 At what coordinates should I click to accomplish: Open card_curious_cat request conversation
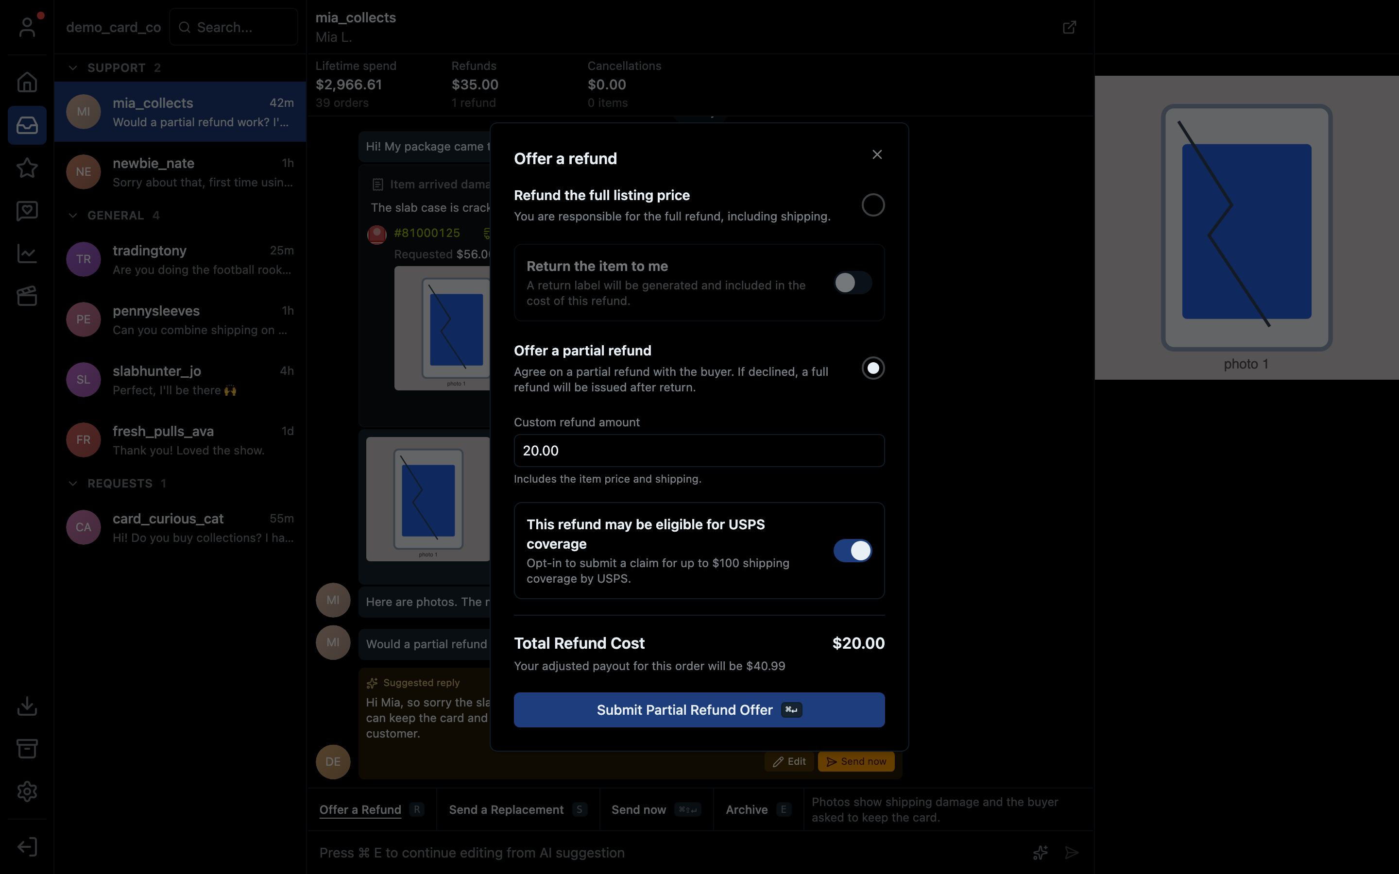[x=180, y=527]
